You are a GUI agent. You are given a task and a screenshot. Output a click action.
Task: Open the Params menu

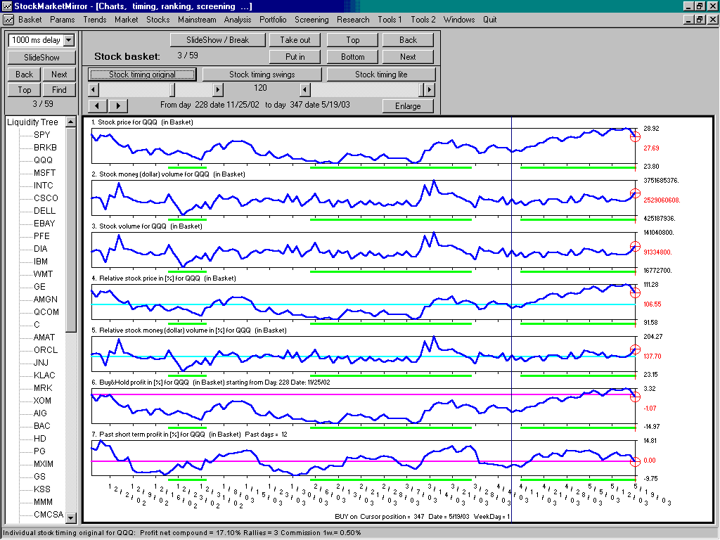tap(62, 20)
